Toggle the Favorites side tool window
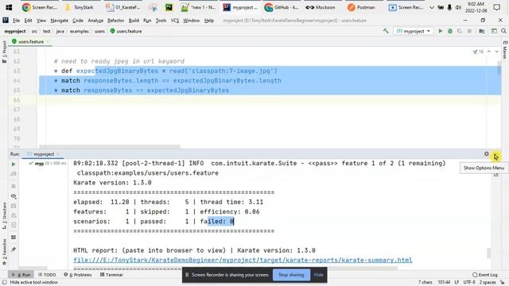The image size is (509, 286). point(4,252)
